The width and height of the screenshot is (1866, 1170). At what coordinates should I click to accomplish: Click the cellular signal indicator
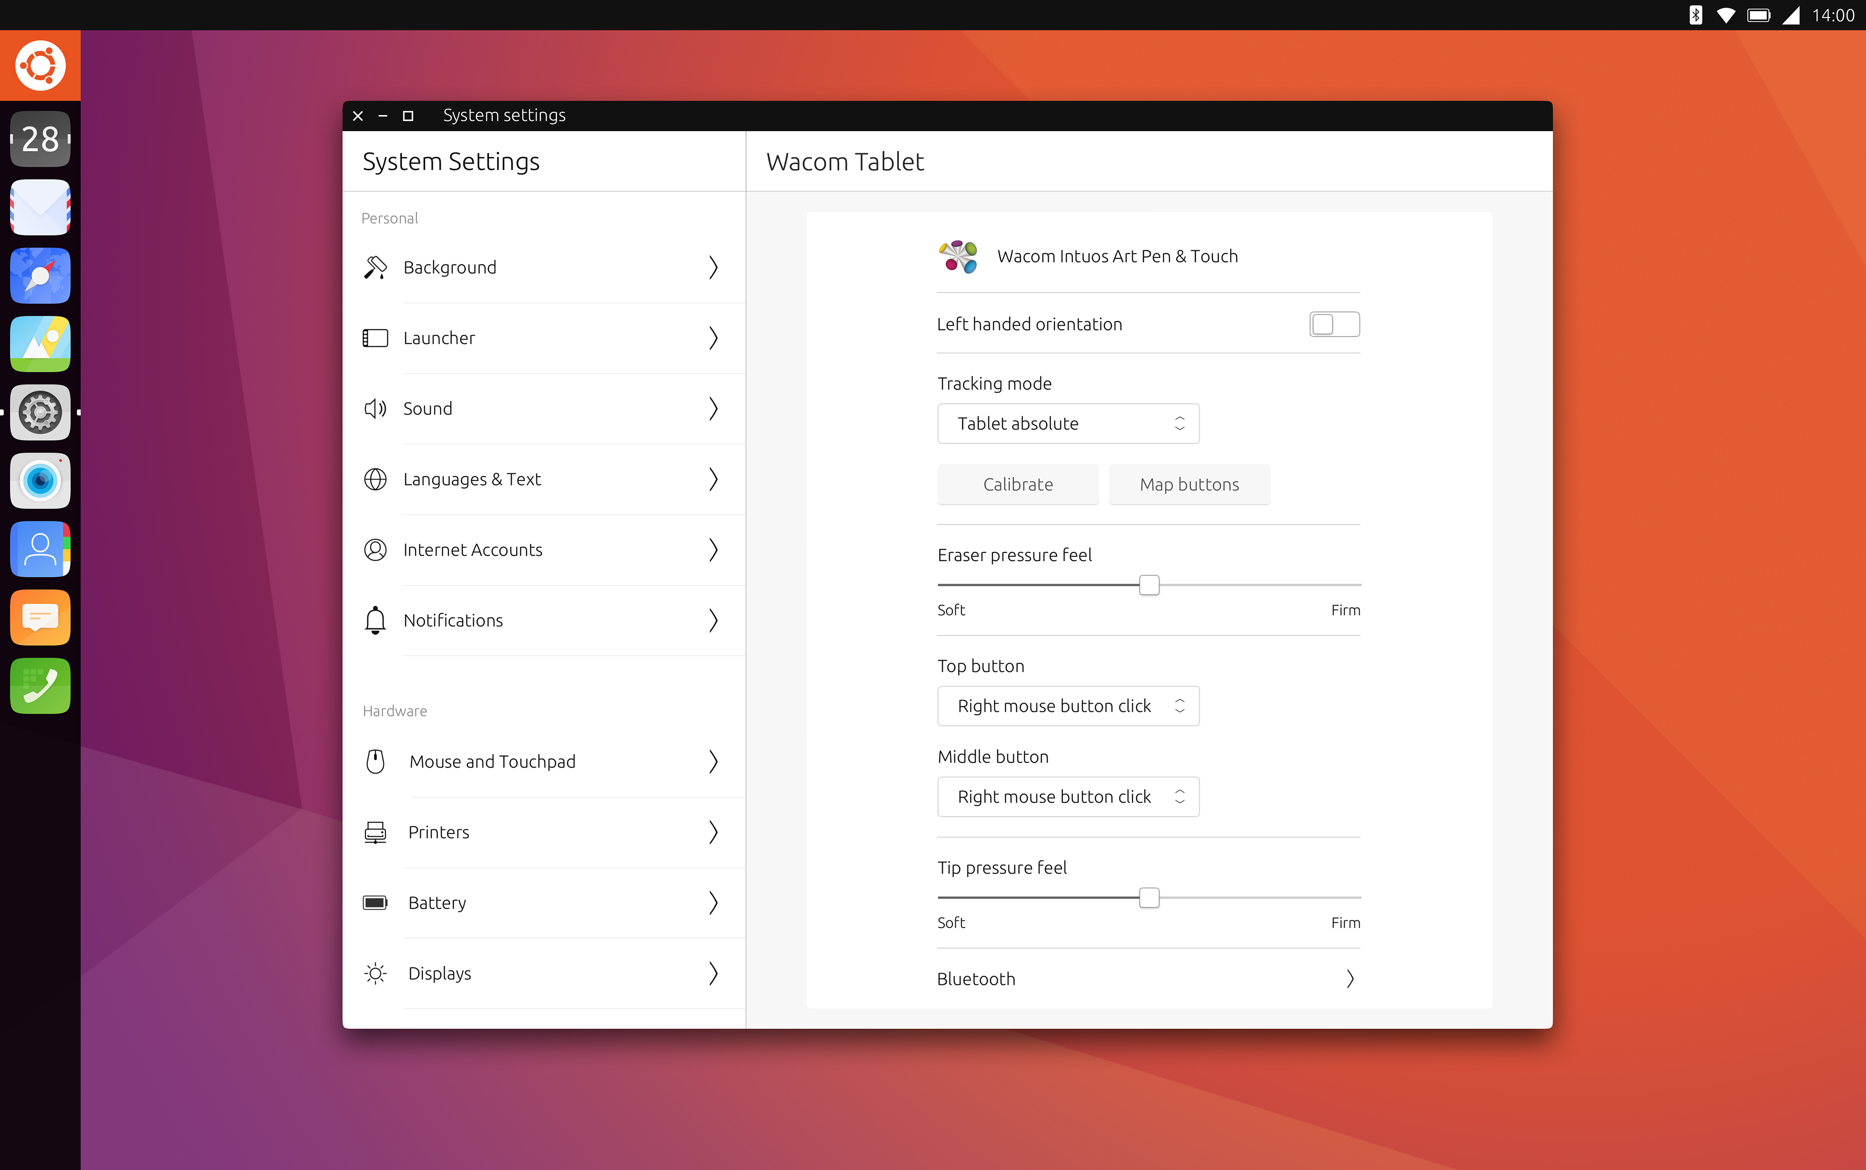[1791, 16]
